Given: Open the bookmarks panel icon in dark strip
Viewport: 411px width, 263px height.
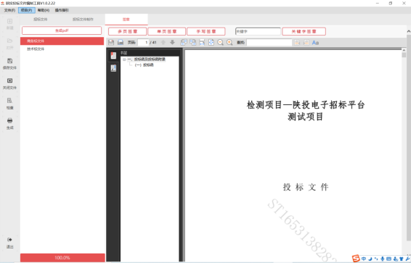Looking at the screenshot, I should [113, 55].
